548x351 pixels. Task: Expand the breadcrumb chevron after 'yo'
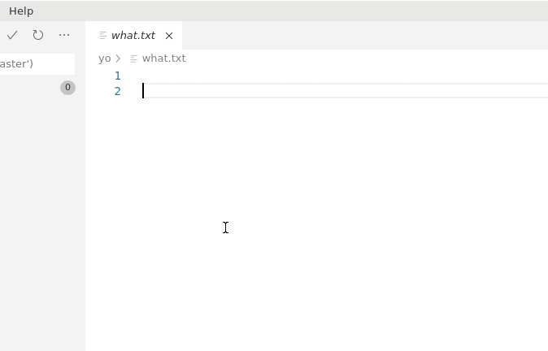click(x=119, y=58)
